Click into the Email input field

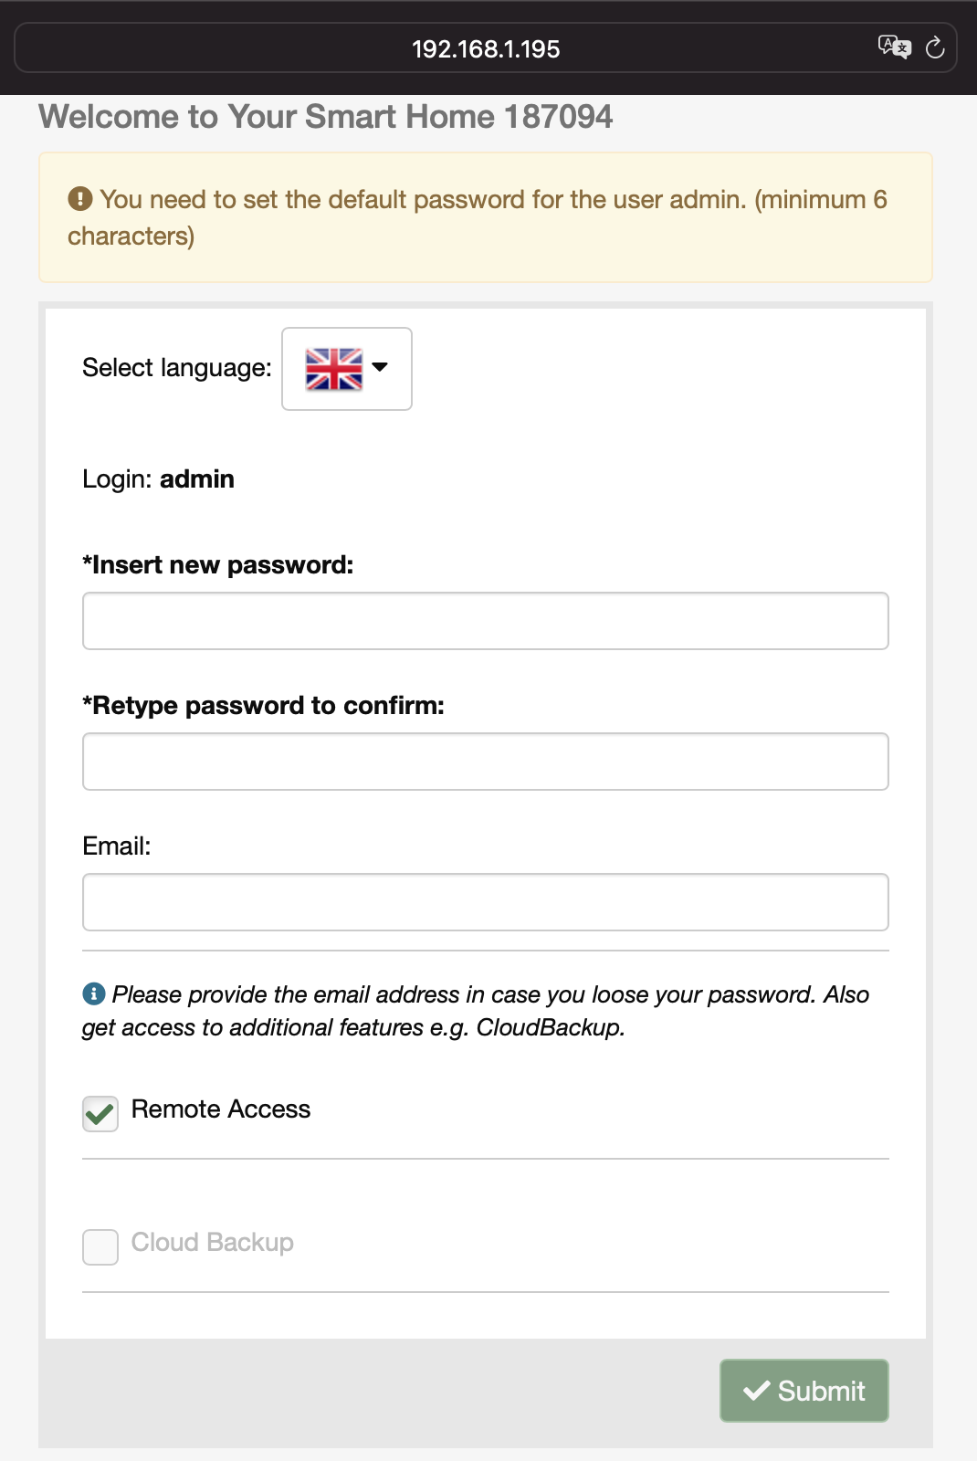pyautogui.click(x=486, y=902)
